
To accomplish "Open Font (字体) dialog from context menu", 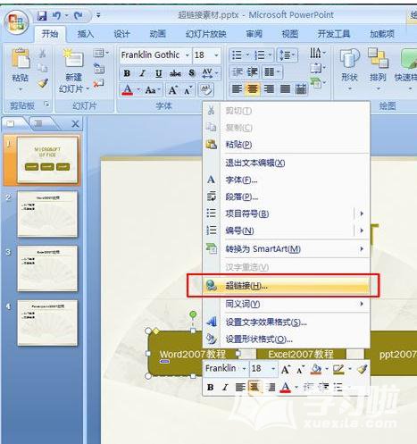I will pyautogui.click(x=287, y=180).
